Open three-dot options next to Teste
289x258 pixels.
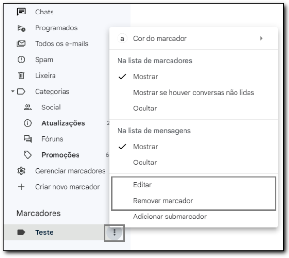(x=115, y=232)
